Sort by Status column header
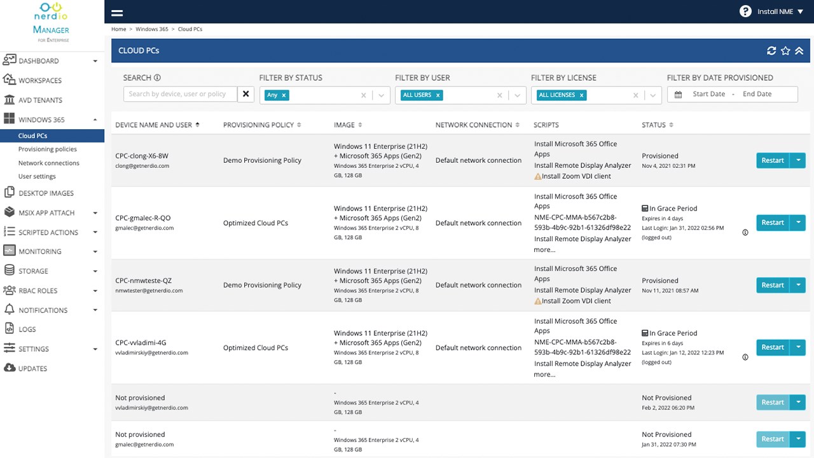 click(658, 125)
